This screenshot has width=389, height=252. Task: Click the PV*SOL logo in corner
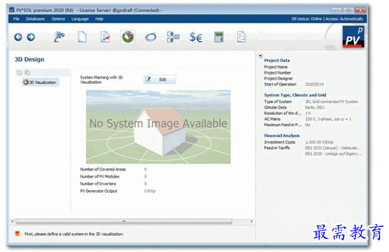click(x=353, y=37)
